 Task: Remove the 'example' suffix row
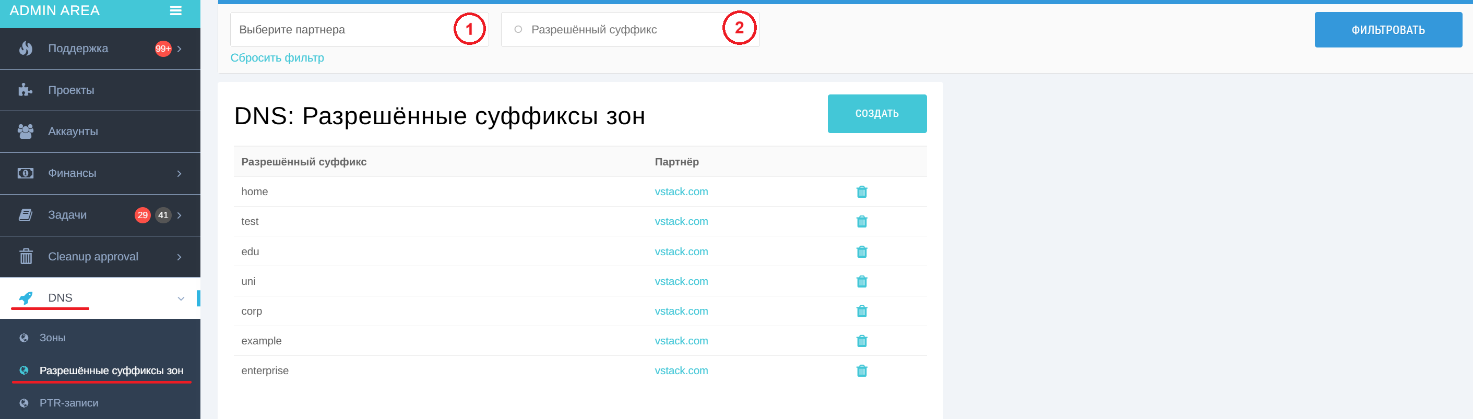(861, 341)
